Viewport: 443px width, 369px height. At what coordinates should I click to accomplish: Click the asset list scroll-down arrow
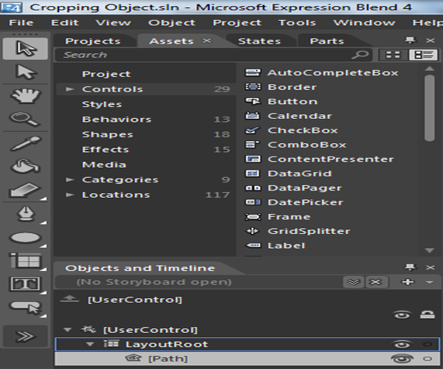[430, 250]
